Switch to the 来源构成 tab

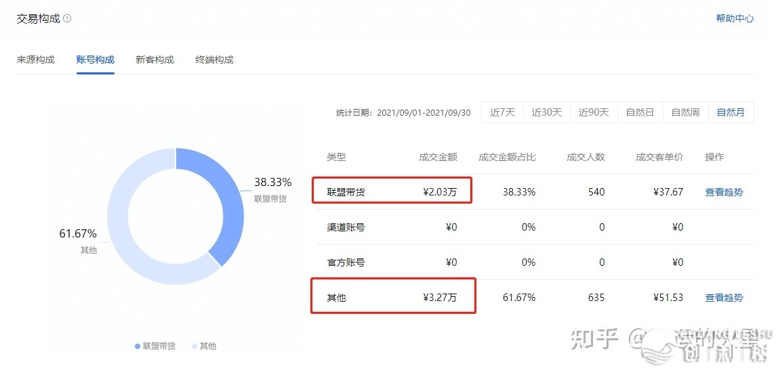(x=36, y=60)
